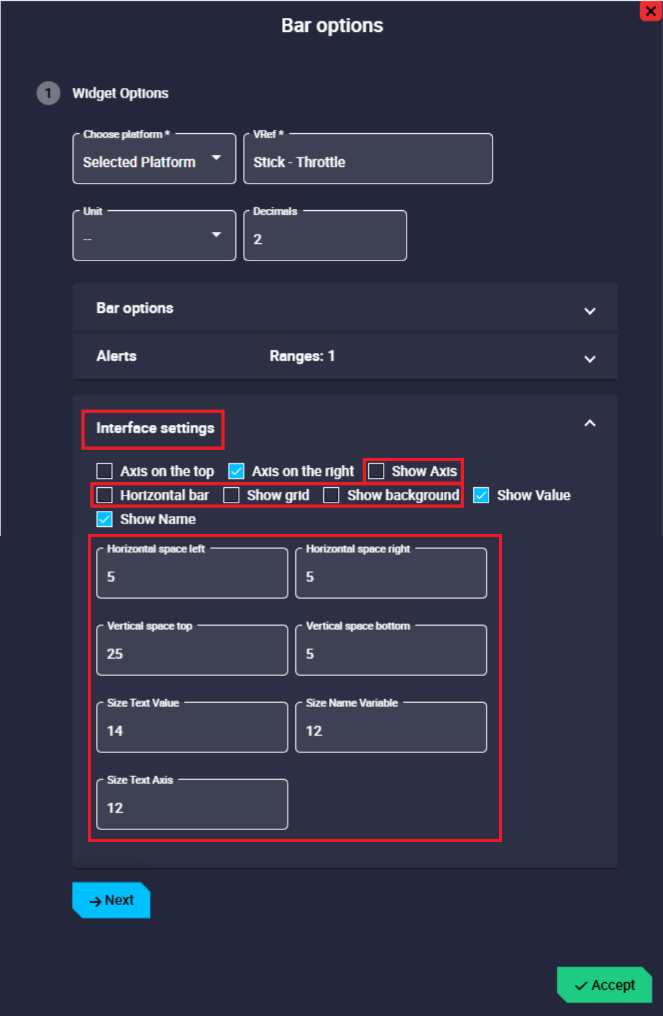The height and width of the screenshot is (1016, 663).
Task: Click the VRef field Stick - Throttle
Action: [368, 162]
